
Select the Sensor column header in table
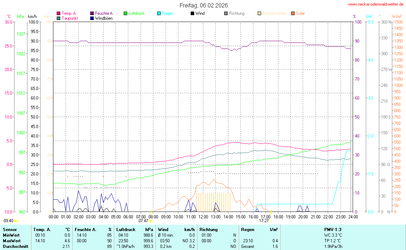tap(10, 229)
